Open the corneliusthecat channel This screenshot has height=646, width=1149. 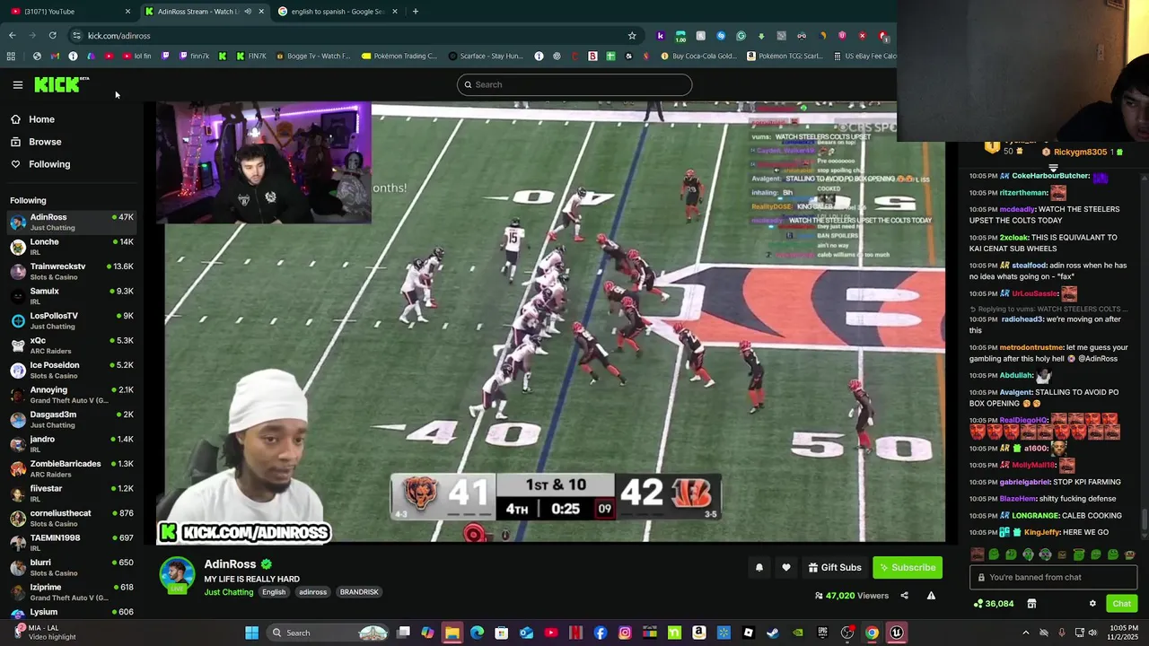pos(70,518)
